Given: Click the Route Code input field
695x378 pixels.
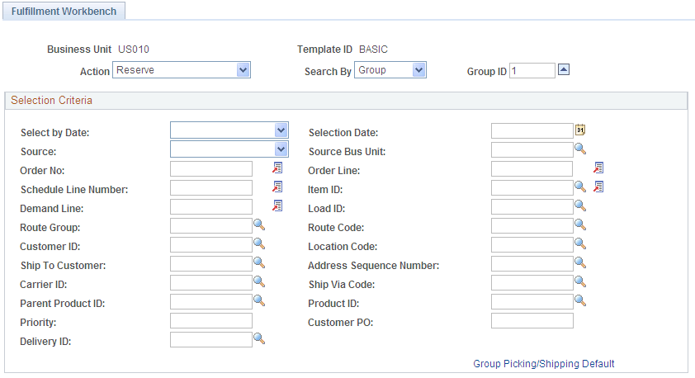Looking at the screenshot, I should point(532,226).
